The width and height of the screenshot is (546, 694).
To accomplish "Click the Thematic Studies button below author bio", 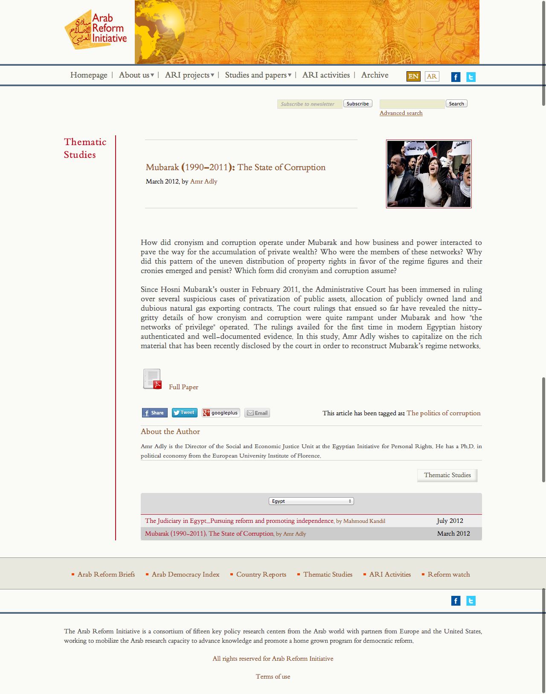I will (x=447, y=475).
